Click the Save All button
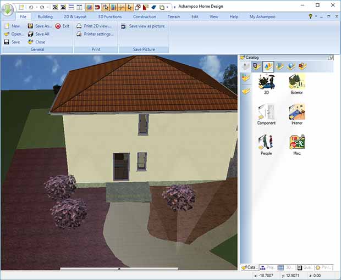 (x=38, y=34)
